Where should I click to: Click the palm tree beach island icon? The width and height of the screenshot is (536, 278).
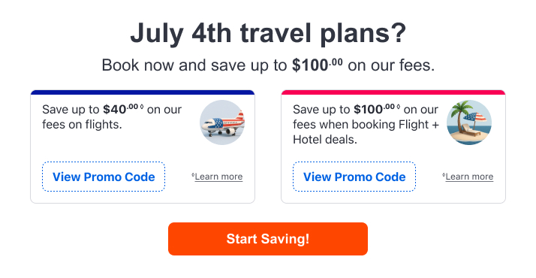coord(469,122)
